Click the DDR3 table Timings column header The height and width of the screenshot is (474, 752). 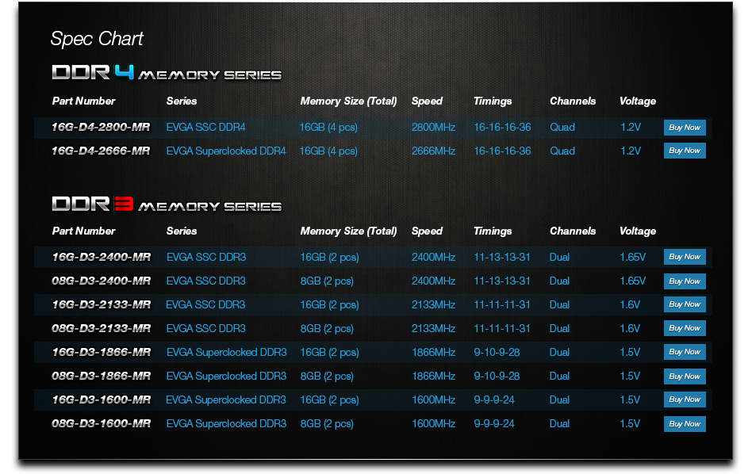coord(493,231)
